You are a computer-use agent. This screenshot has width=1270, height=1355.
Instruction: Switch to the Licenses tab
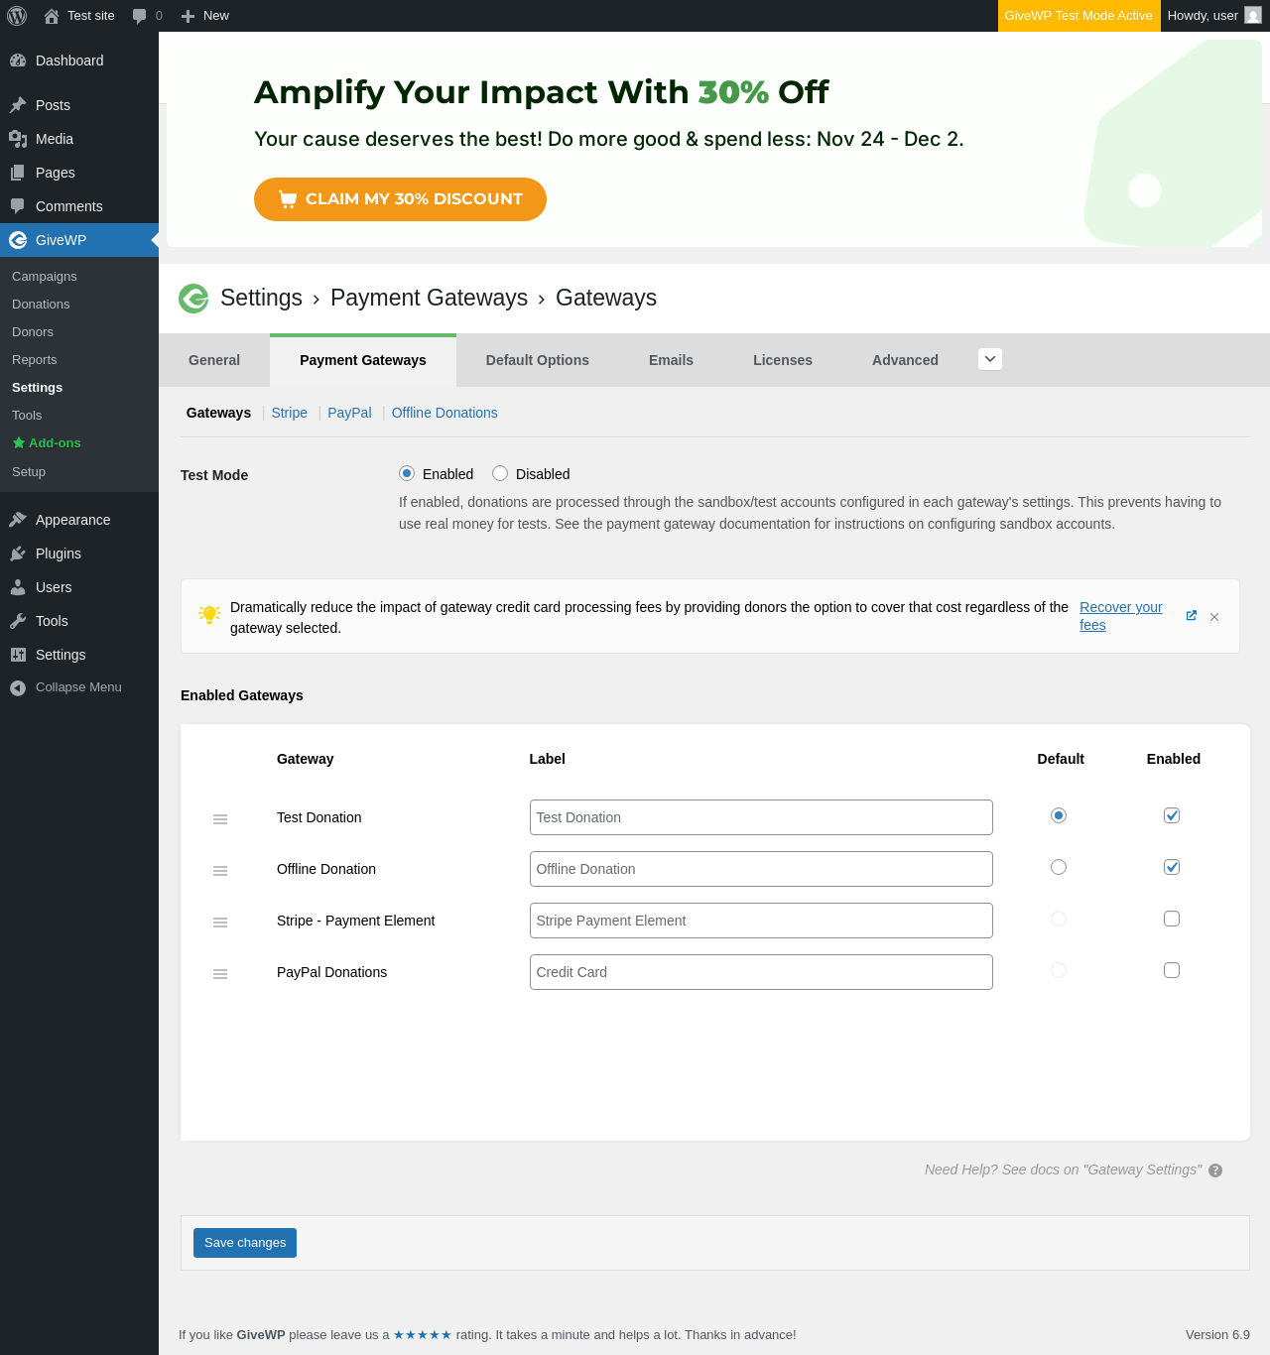click(783, 360)
